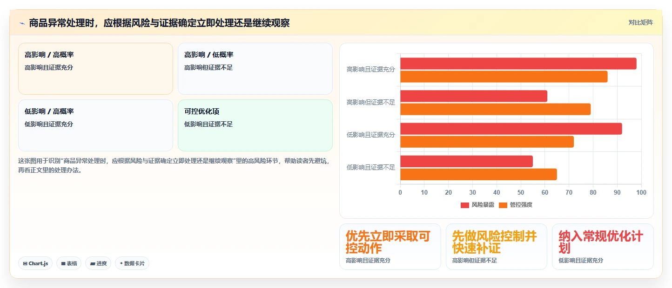This screenshot has height=288, width=672.
Task: Click the x-axis tick label 70
Action: click(x=569, y=192)
